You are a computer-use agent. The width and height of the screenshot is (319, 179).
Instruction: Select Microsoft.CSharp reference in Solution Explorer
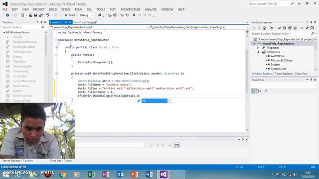[x=281, y=61]
